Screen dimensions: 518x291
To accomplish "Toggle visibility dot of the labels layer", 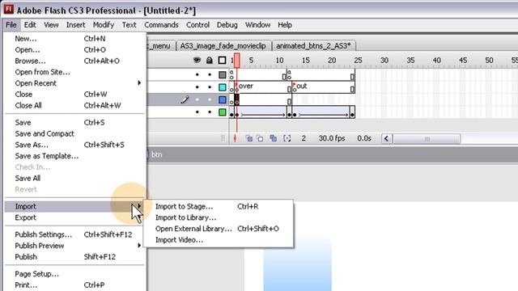I will [x=197, y=87].
